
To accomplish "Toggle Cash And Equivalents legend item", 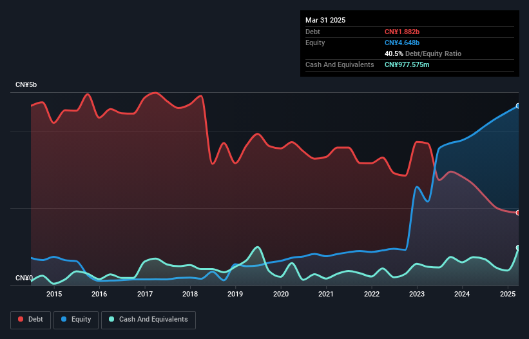I will (x=148, y=320).
